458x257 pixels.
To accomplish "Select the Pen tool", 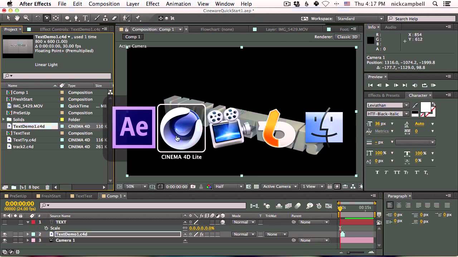I will coord(76,18).
